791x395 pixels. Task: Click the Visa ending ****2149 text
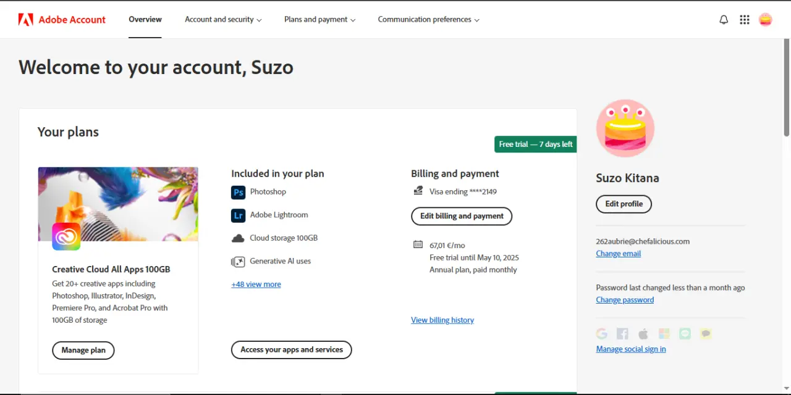click(463, 192)
